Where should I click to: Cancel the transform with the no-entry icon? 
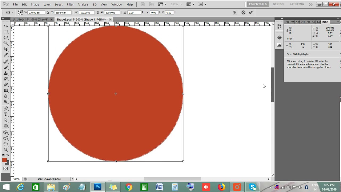(x=243, y=13)
